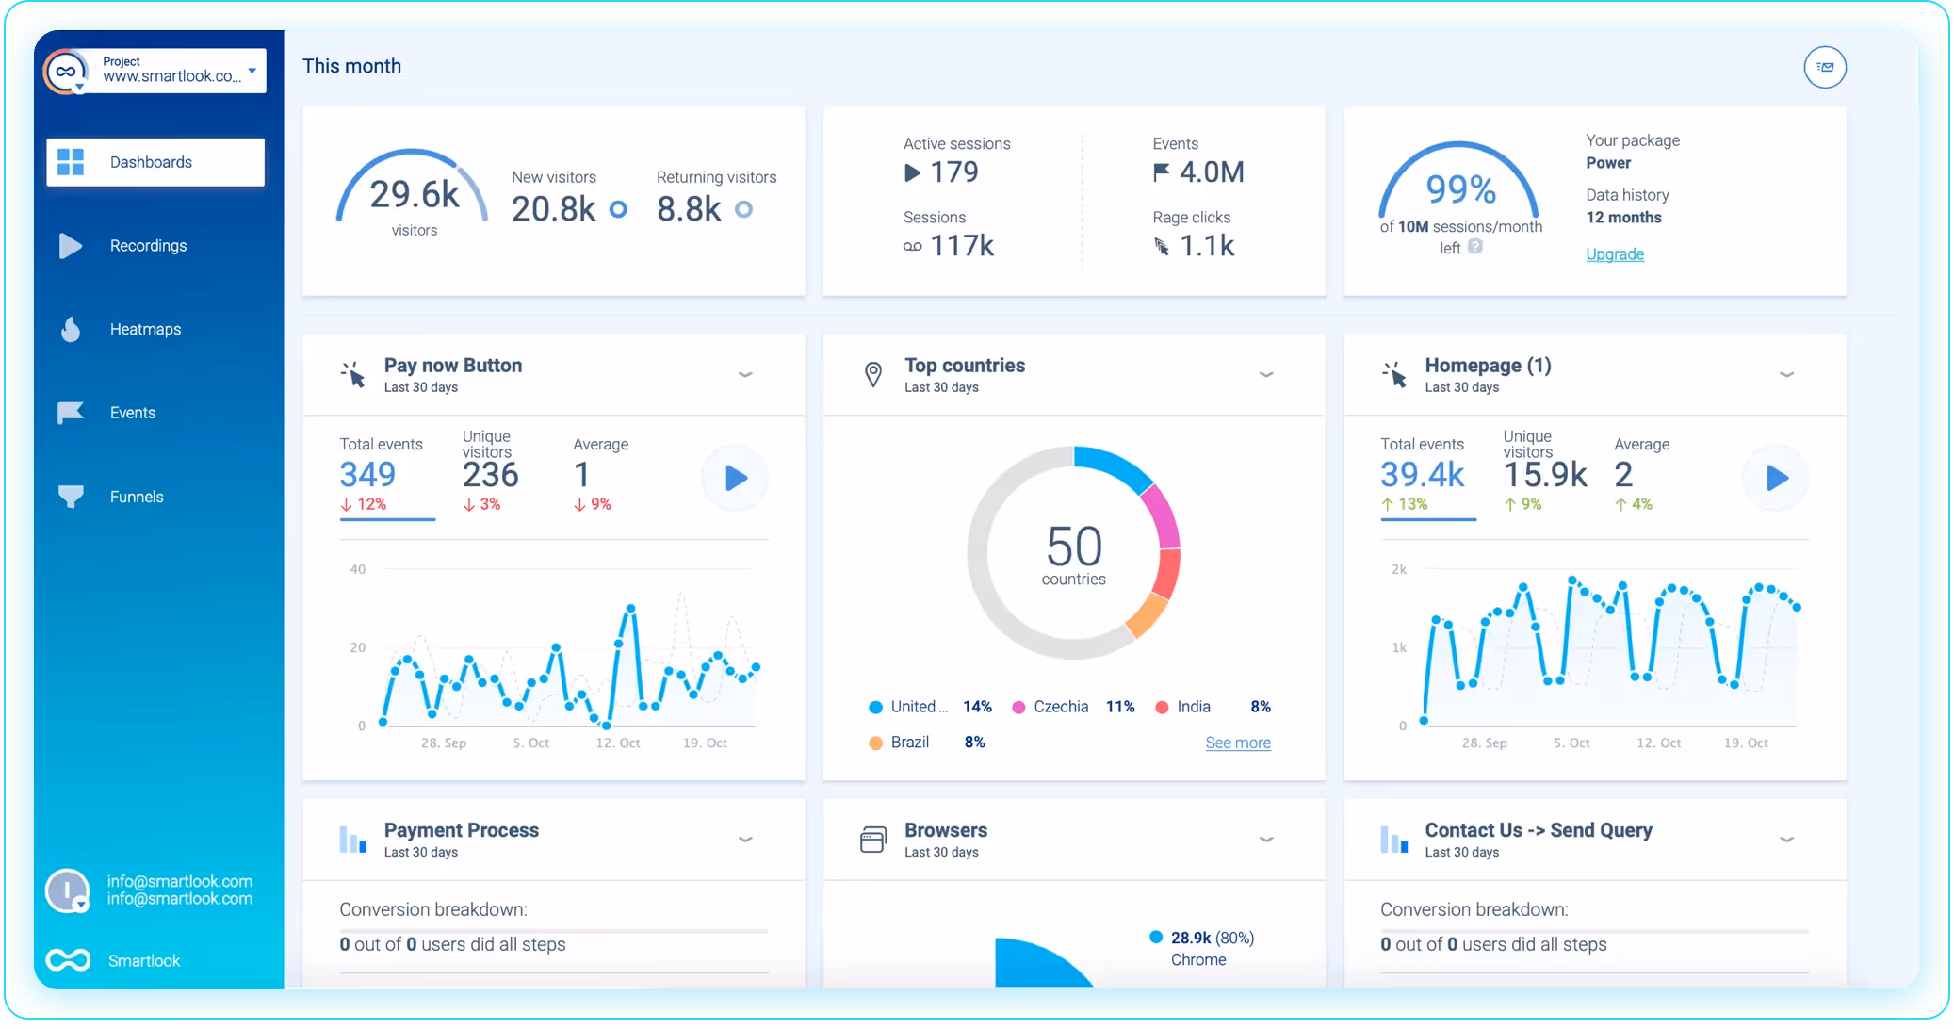Click the mail icon in top right
The width and height of the screenshot is (1954, 1029).
point(1824,68)
